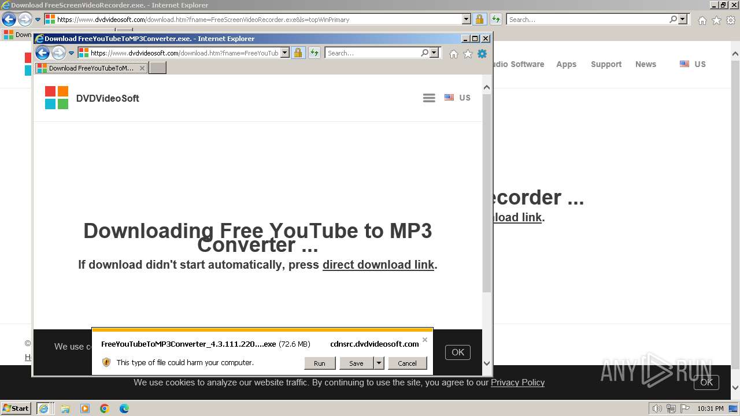The image size is (740, 416).
Task: Click the direct download link
Action: click(x=378, y=265)
